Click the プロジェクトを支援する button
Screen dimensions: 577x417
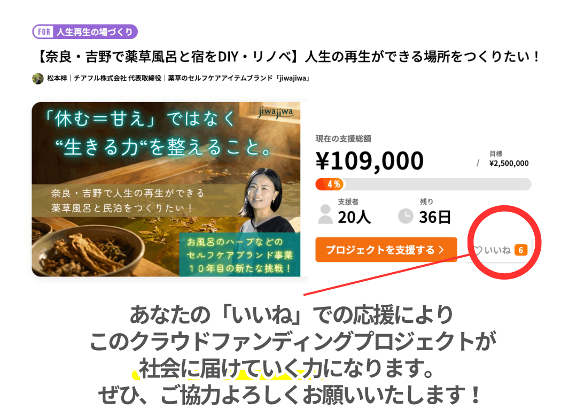pos(386,250)
